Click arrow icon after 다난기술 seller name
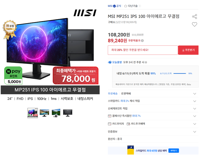This screenshot has width=201, height=156. pos(140,6)
